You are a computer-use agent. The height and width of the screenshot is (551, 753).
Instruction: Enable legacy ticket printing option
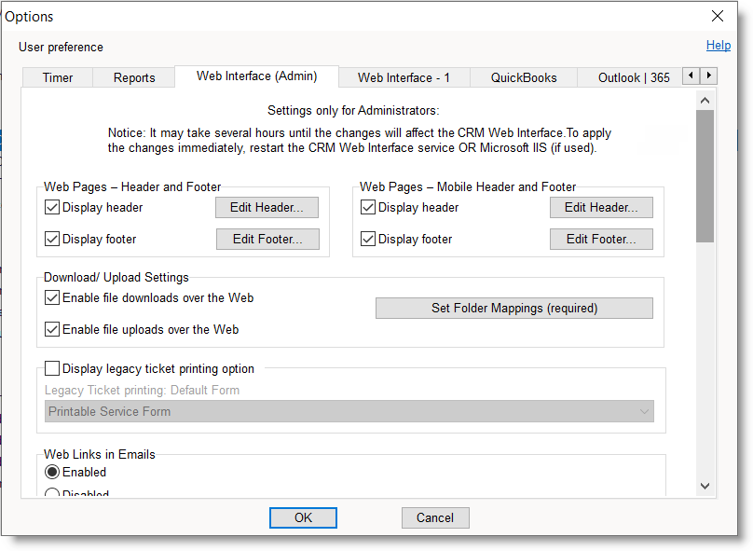point(52,368)
